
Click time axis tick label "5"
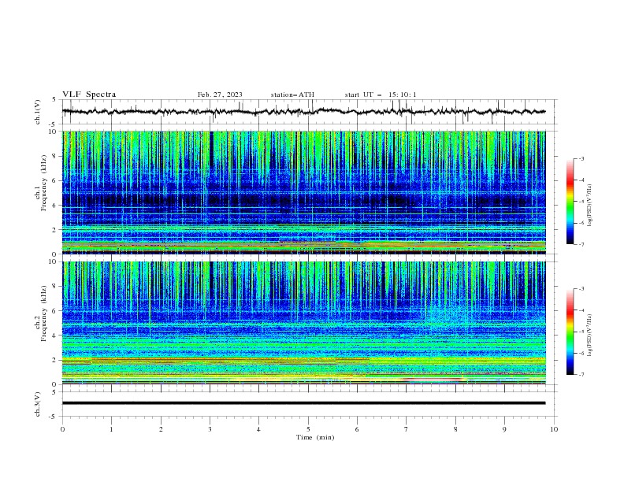click(308, 429)
